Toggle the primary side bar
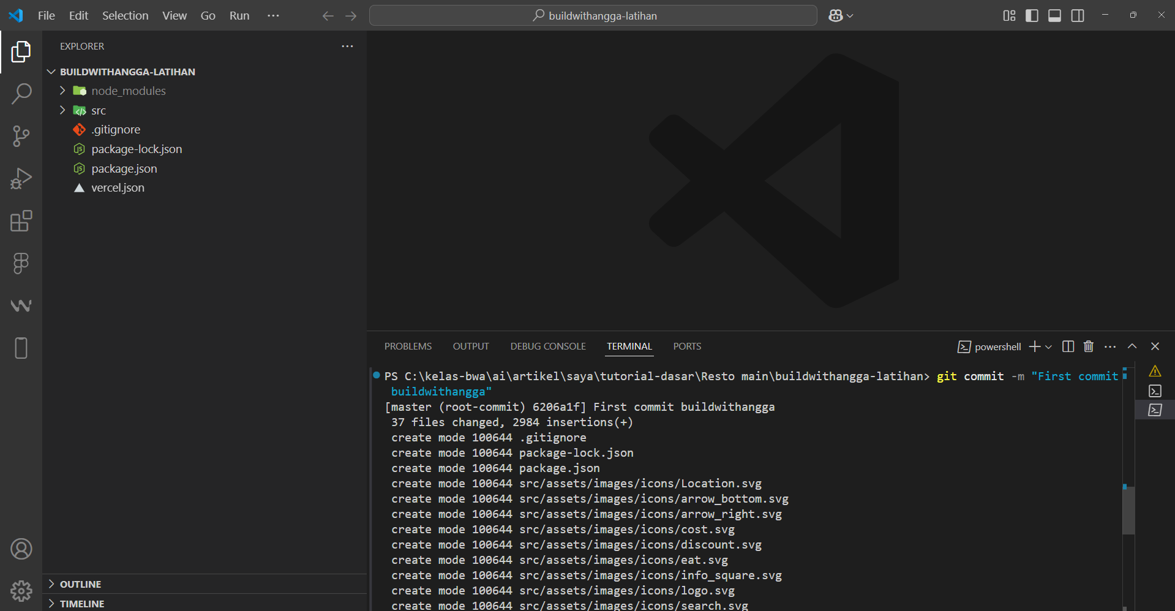This screenshot has height=611, width=1175. [1032, 16]
